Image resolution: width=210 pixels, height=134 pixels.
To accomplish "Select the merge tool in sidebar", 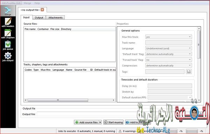I will (x=8, y=11).
